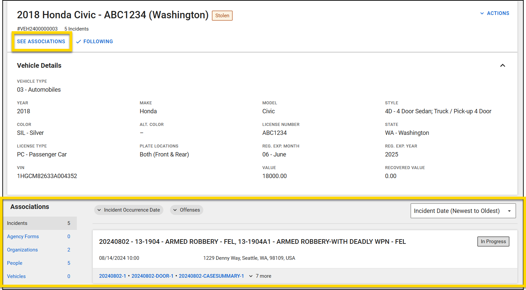526x290 pixels.
Task: Open the Incident Occurrence Date filter
Action: click(129, 210)
